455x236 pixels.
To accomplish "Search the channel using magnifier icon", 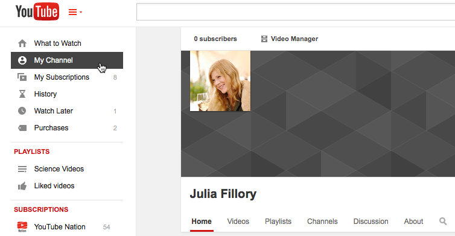I will 443,222.
